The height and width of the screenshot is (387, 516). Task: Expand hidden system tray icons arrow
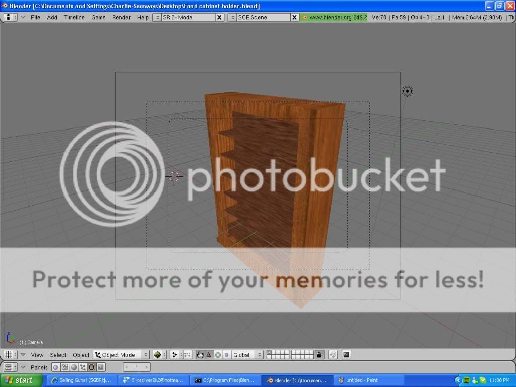click(x=458, y=380)
